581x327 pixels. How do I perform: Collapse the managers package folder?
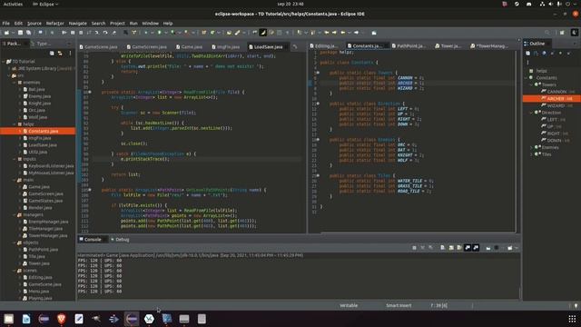(15, 214)
